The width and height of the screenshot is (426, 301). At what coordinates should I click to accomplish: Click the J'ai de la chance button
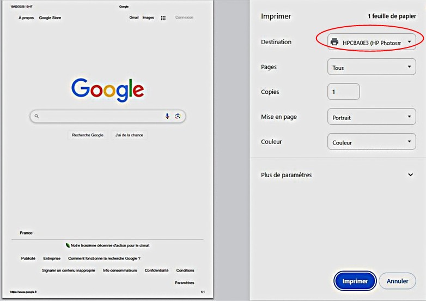pyautogui.click(x=129, y=135)
